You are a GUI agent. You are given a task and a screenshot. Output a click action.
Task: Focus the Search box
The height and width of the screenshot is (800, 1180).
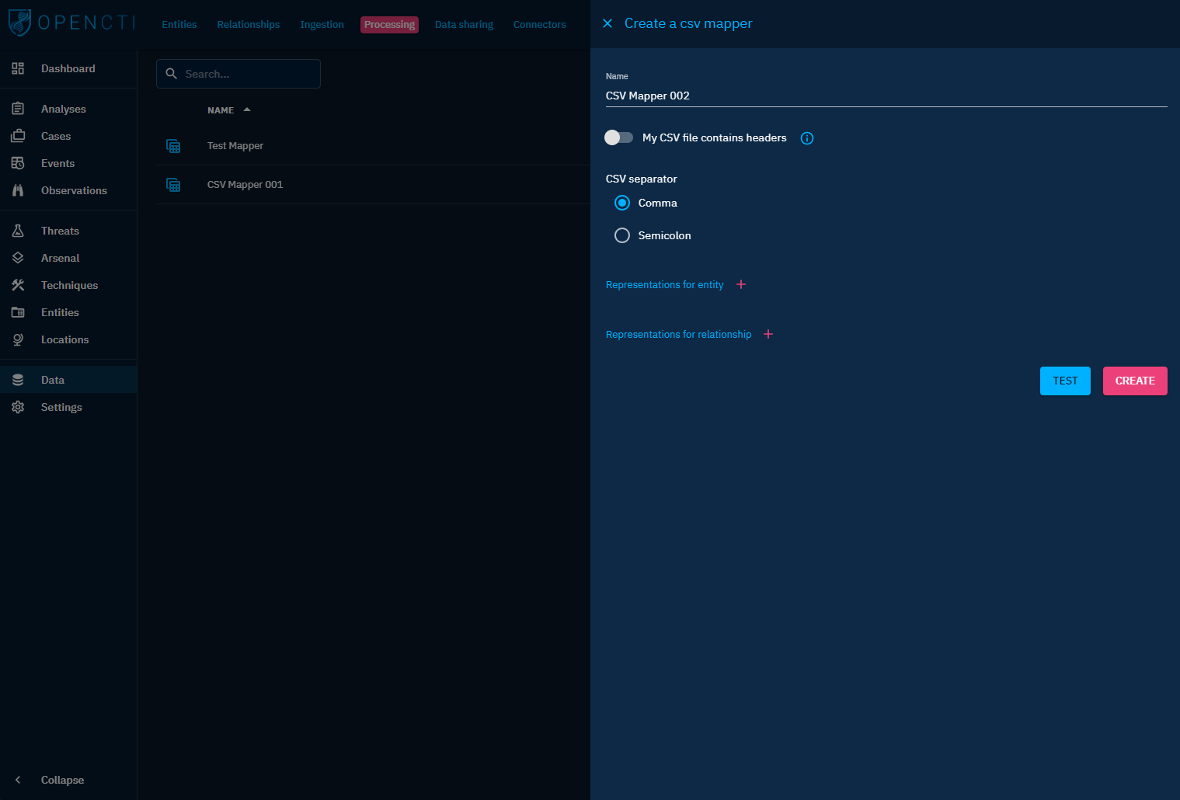(x=238, y=74)
